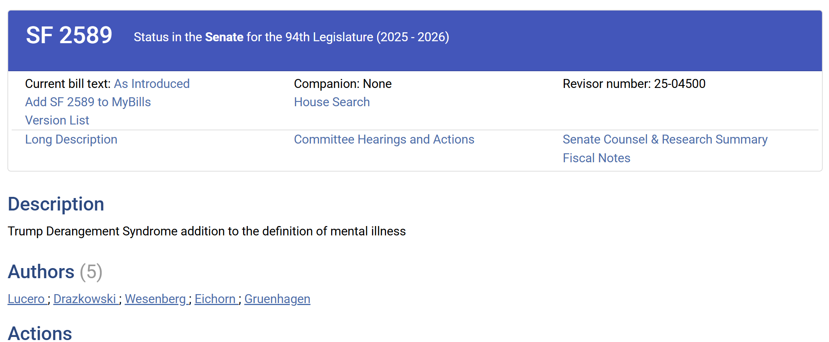Select 'Companion: None' text
829x342 pixels.
343,84
